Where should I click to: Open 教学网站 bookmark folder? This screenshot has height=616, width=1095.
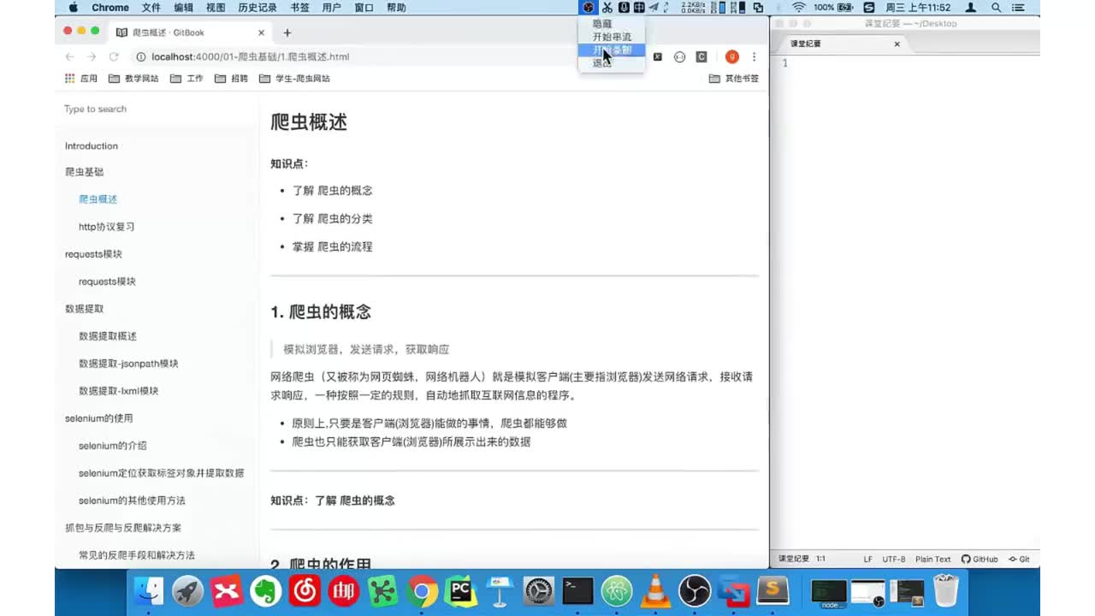click(133, 78)
